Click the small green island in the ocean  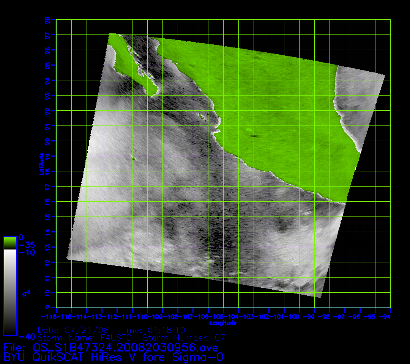point(134,159)
